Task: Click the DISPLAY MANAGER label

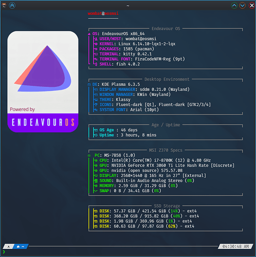Action: (x=118, y=89)
